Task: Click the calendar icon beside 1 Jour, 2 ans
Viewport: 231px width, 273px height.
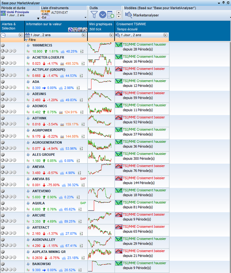Action: click(x=27, y=35)
